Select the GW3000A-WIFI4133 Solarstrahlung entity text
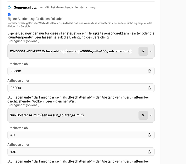186x164 pixels. [x=71, y=51]
